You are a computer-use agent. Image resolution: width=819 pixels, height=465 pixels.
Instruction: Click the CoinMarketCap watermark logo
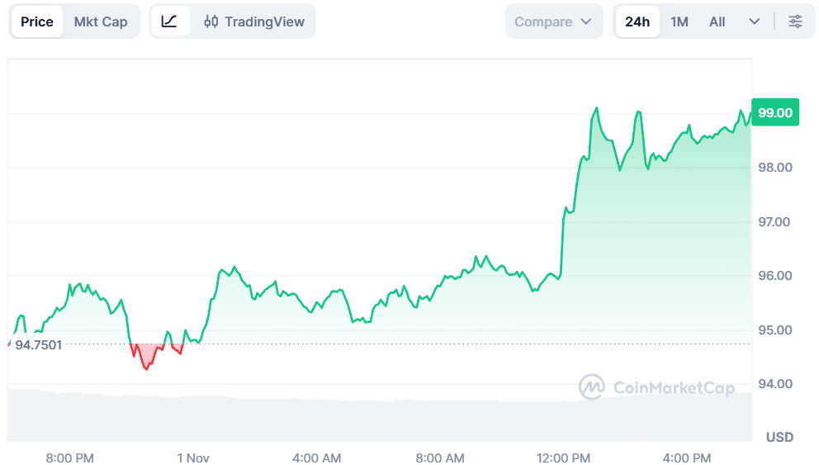tap(591, 387)
